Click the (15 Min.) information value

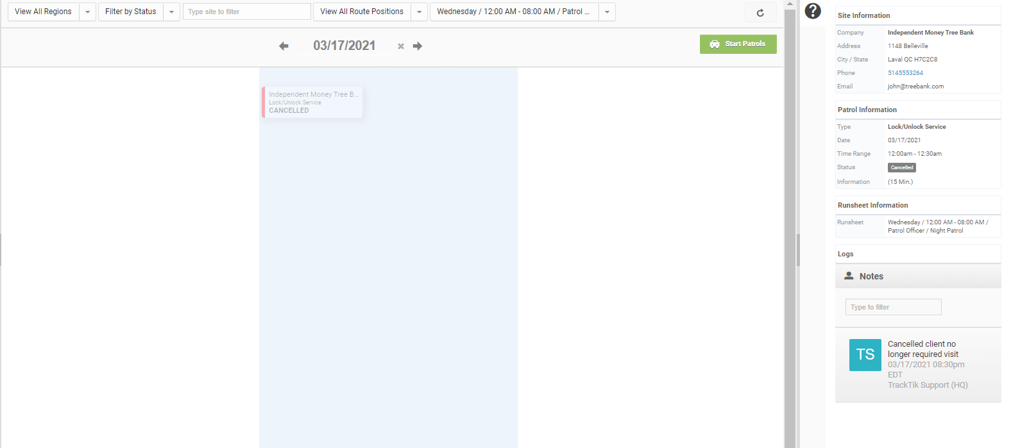[900, 182]
